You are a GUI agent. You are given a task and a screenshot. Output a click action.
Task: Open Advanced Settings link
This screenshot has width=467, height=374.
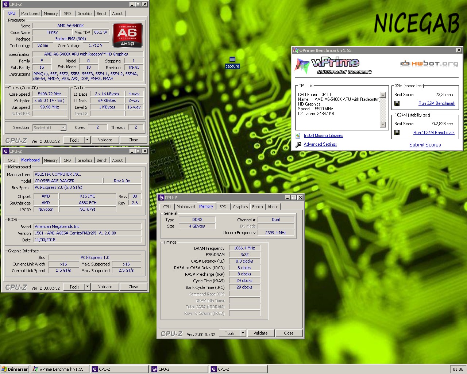coord(320,144)
